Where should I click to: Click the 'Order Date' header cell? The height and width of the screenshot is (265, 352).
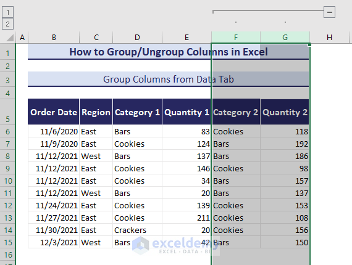click(x=54, y=112)
